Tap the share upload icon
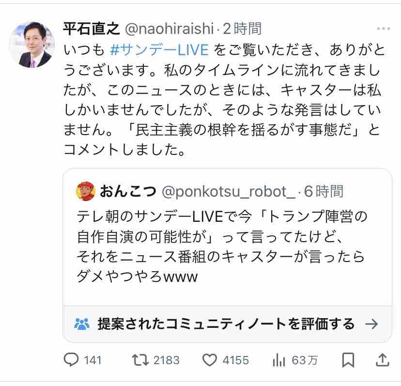The width and height of the screenshot is (401, 386). tap(382, 359)
